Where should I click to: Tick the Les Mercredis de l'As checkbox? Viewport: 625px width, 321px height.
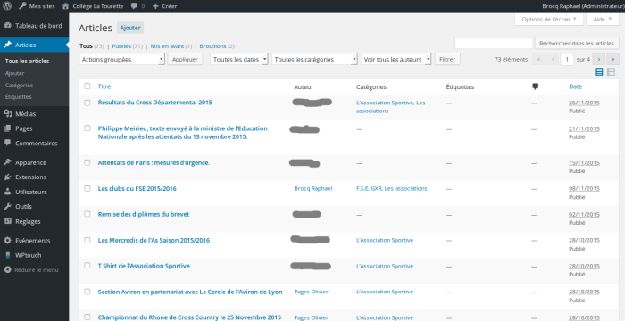coord(87,240)
